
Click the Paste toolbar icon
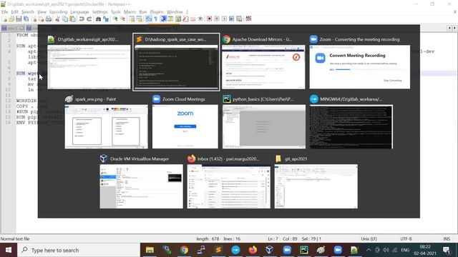pyautogui.click(x=72, y=19)
